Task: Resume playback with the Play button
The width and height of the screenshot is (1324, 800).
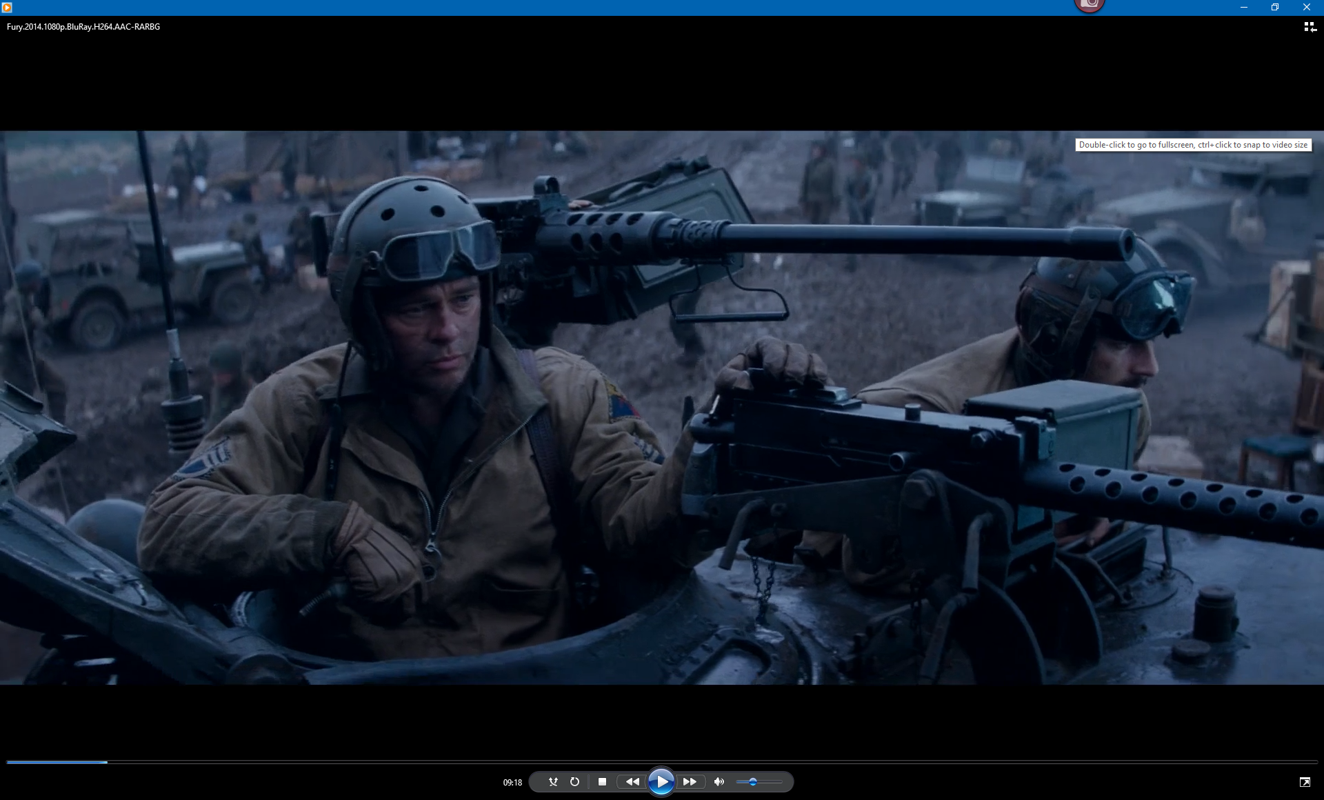Action: coord(661,781)
